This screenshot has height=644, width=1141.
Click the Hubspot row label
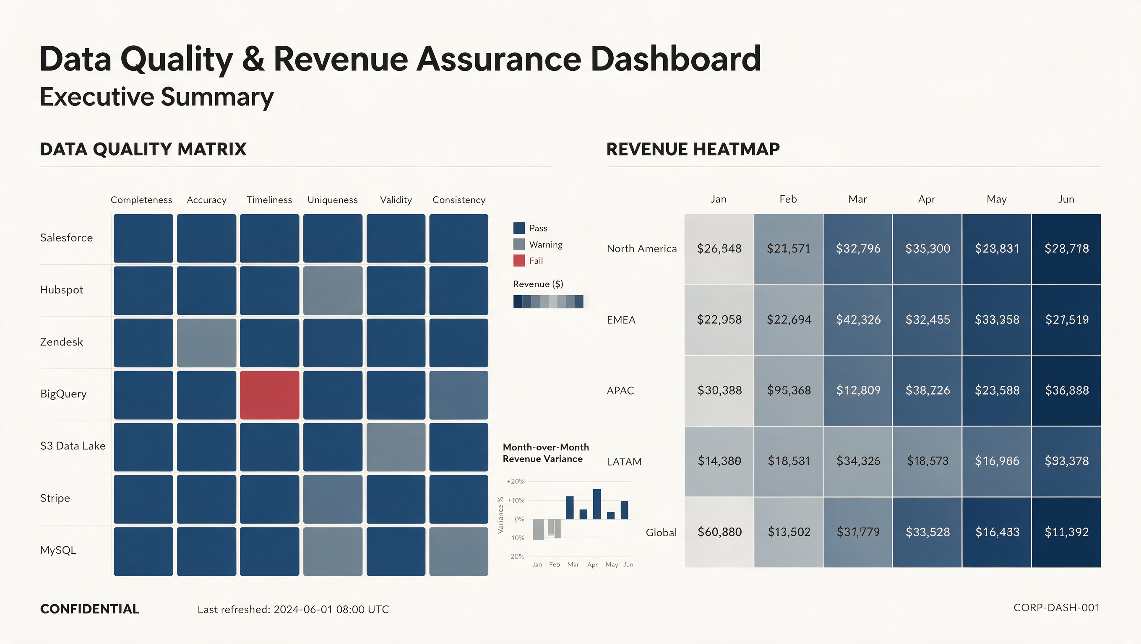point(62,290)
